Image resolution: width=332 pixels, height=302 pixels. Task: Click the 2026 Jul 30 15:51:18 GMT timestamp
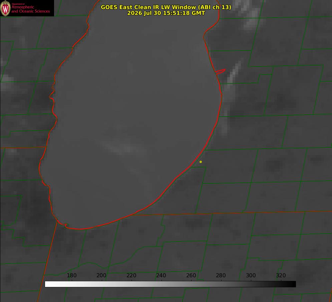pyautogui.click(x=166, y=13)
